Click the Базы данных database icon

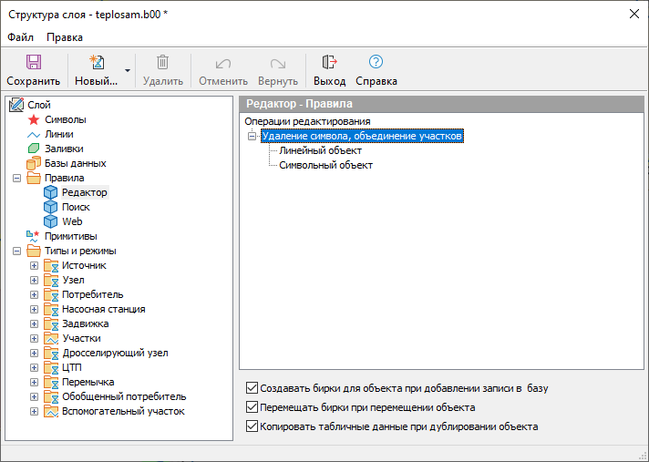pos(34,163)
